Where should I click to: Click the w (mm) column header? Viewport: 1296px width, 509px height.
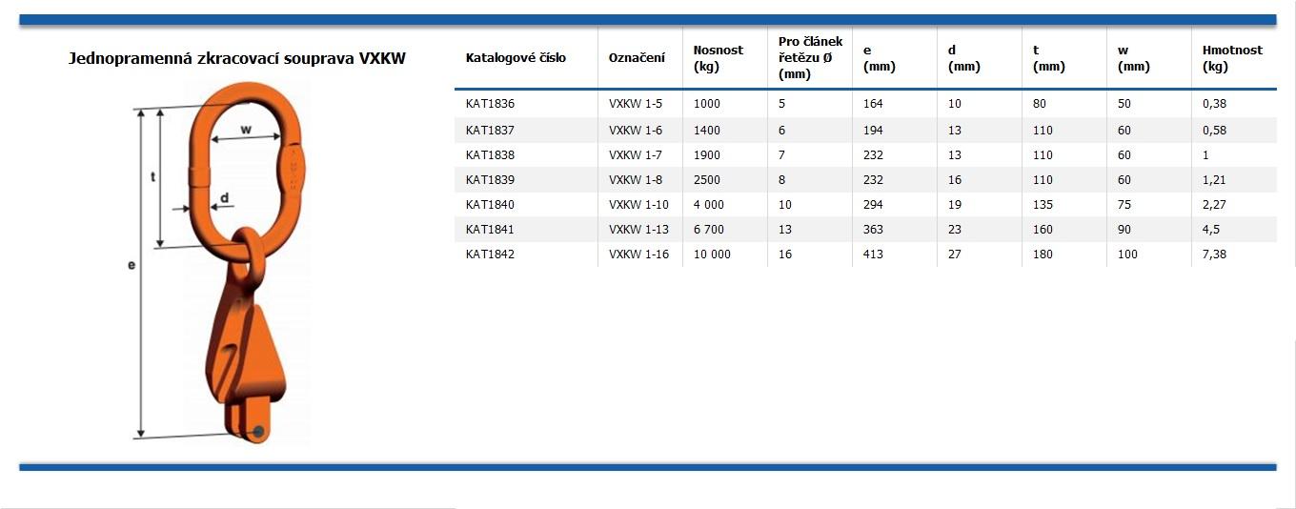point(1134,58)
